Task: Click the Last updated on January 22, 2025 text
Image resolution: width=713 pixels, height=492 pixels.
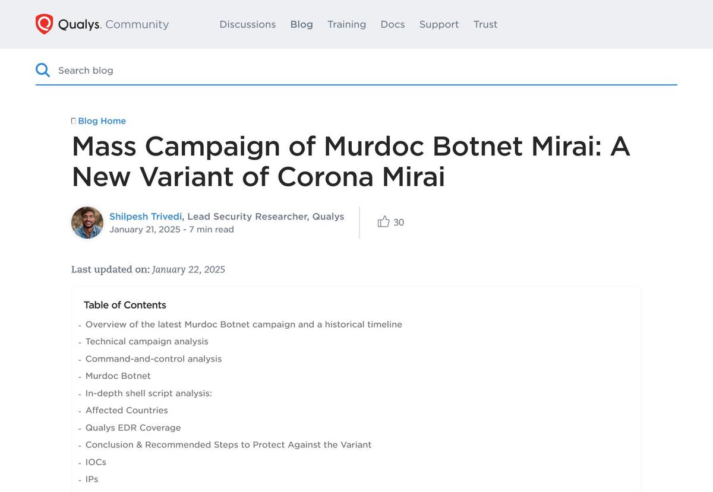Action: click(148, 269)
